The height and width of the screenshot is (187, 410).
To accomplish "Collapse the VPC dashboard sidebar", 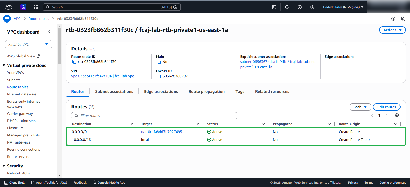I will pyautogui.click(x=49, y=32).
